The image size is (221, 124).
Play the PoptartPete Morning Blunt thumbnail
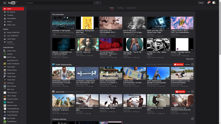point(87,23)
